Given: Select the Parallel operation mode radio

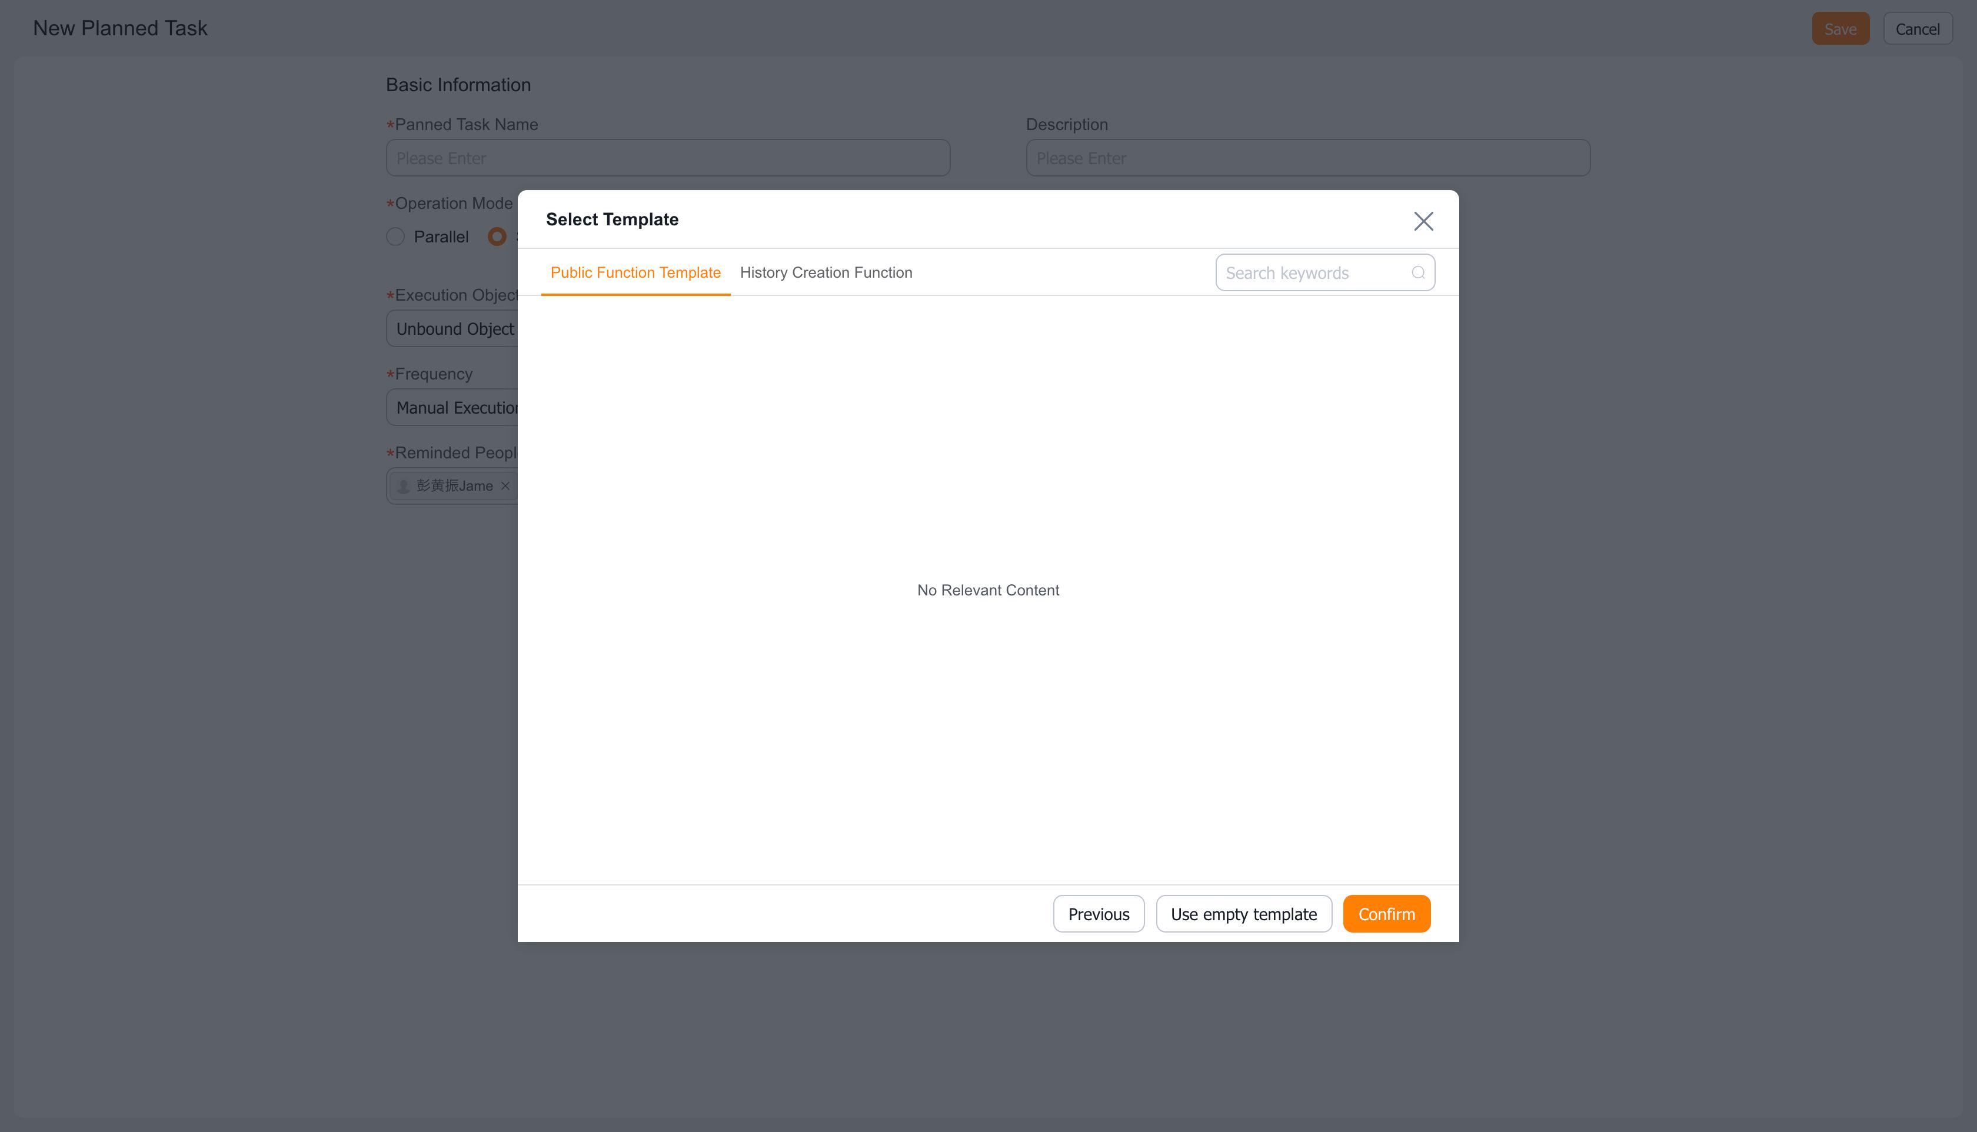Looking at the screenshot, I should 395,237.
